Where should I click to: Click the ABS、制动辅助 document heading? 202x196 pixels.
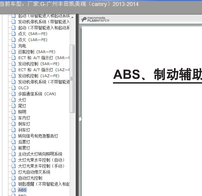coord(157,74)
